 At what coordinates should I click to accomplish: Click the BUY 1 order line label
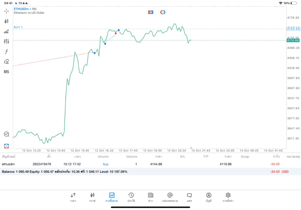[18, 27]
